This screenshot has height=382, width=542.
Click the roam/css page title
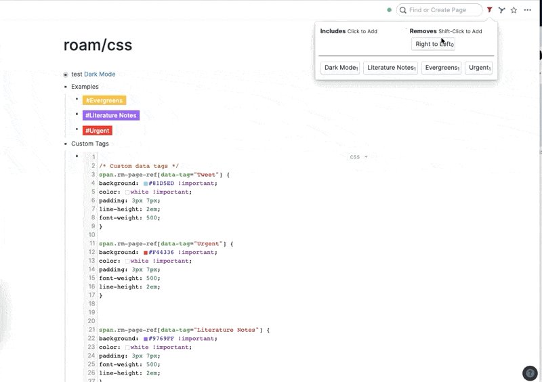point(98,45)
